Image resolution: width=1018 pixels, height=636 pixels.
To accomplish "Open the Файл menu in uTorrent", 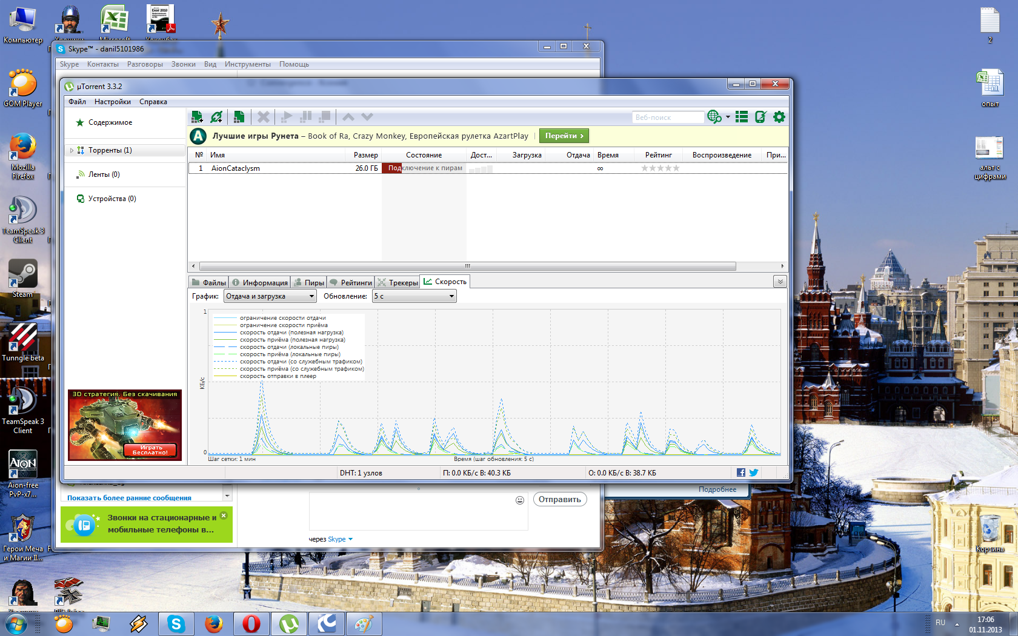I will [77, 102].
